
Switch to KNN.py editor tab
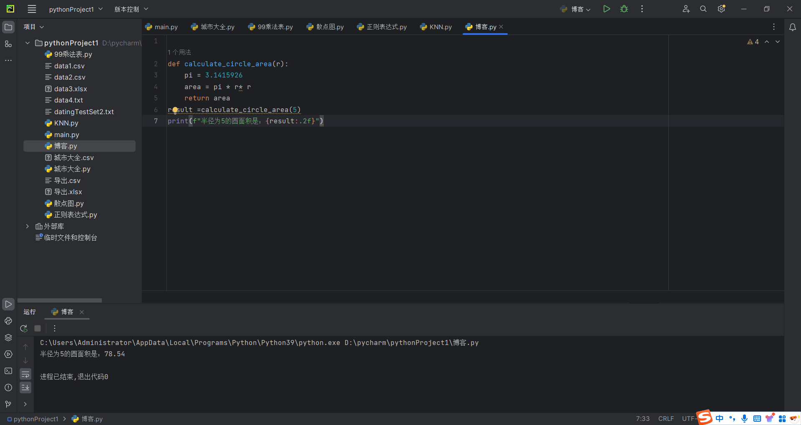(436, 27)
